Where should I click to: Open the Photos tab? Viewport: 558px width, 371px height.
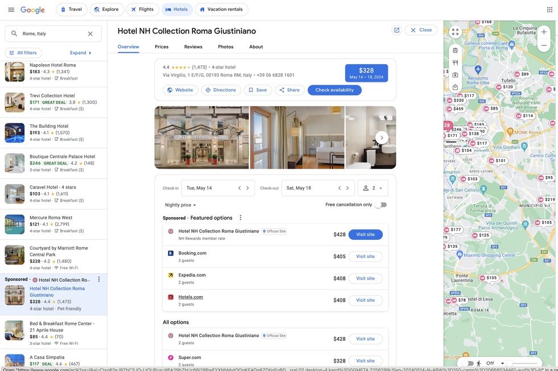pos(225,47)
